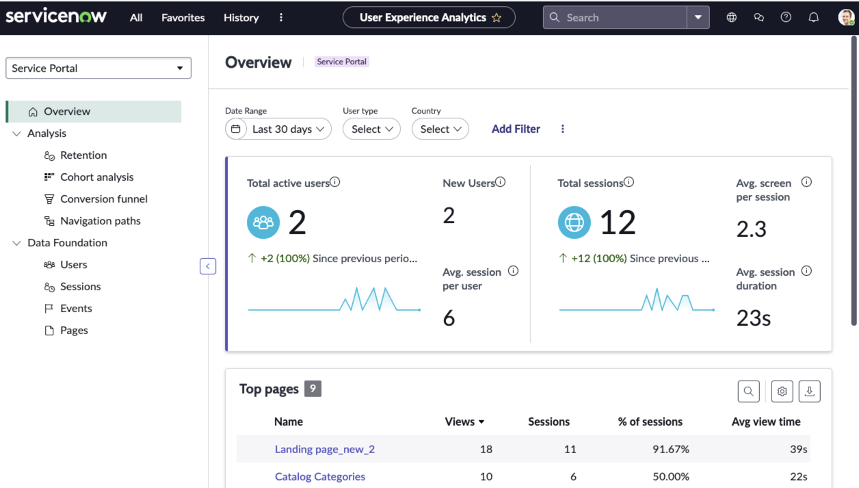Open Events under Data Foundation
Image resolution: width=859 pixels, height=488 pixels.
pos(76,309)
